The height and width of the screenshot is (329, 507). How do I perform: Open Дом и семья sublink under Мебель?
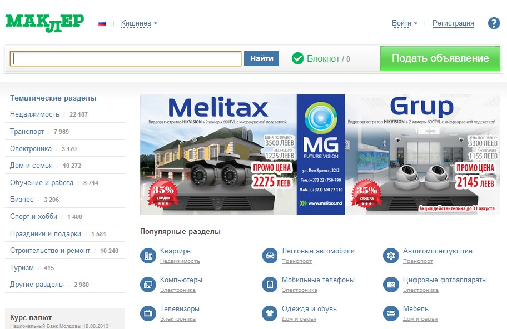(x=420, y=319)
